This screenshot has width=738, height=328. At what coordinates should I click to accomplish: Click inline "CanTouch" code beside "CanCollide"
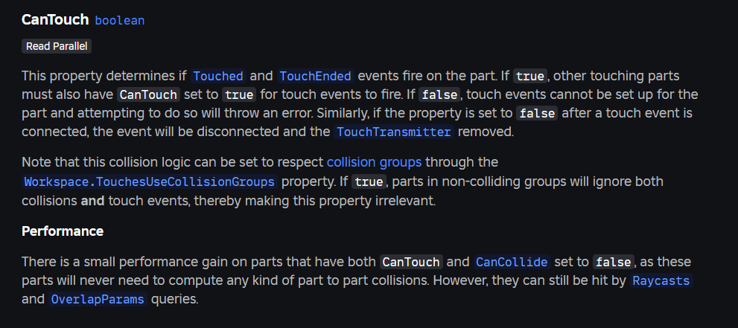tap(411, 262)
